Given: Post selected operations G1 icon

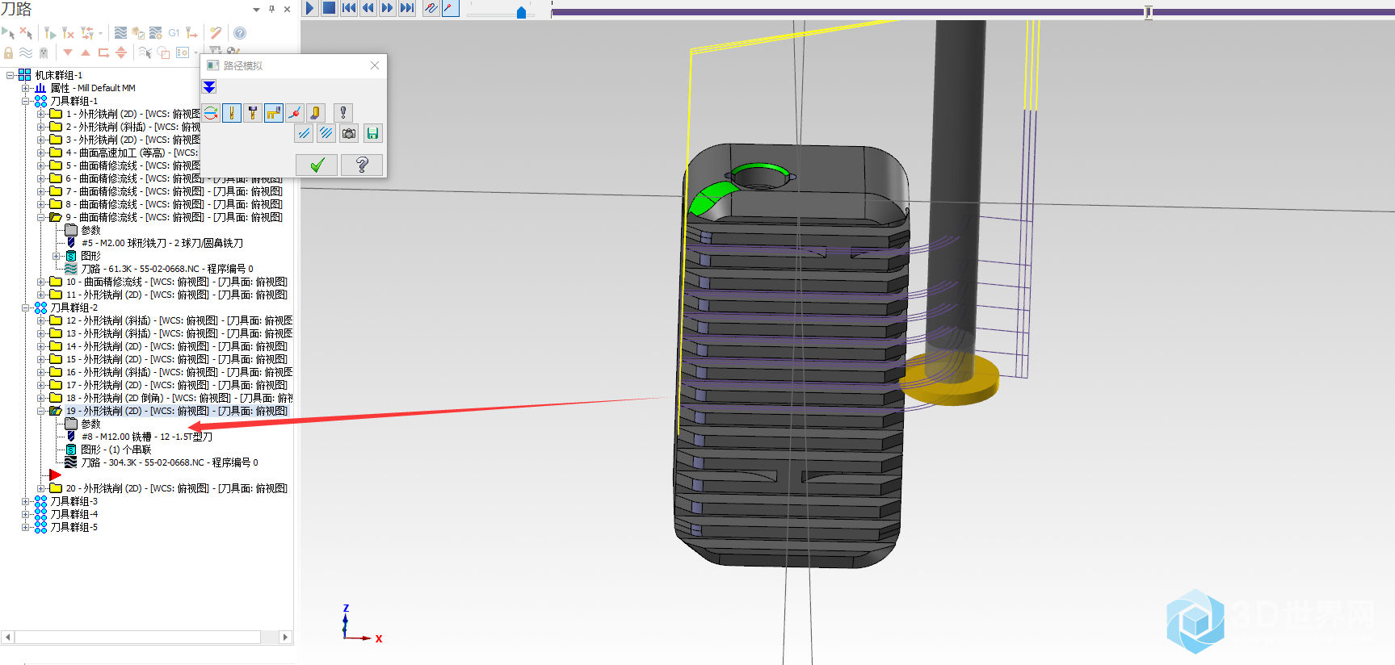Looking at the screenshot, I should pyautogui.click(x=174, y=32).
